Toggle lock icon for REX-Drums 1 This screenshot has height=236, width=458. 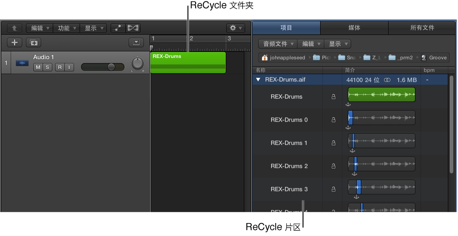333,143
